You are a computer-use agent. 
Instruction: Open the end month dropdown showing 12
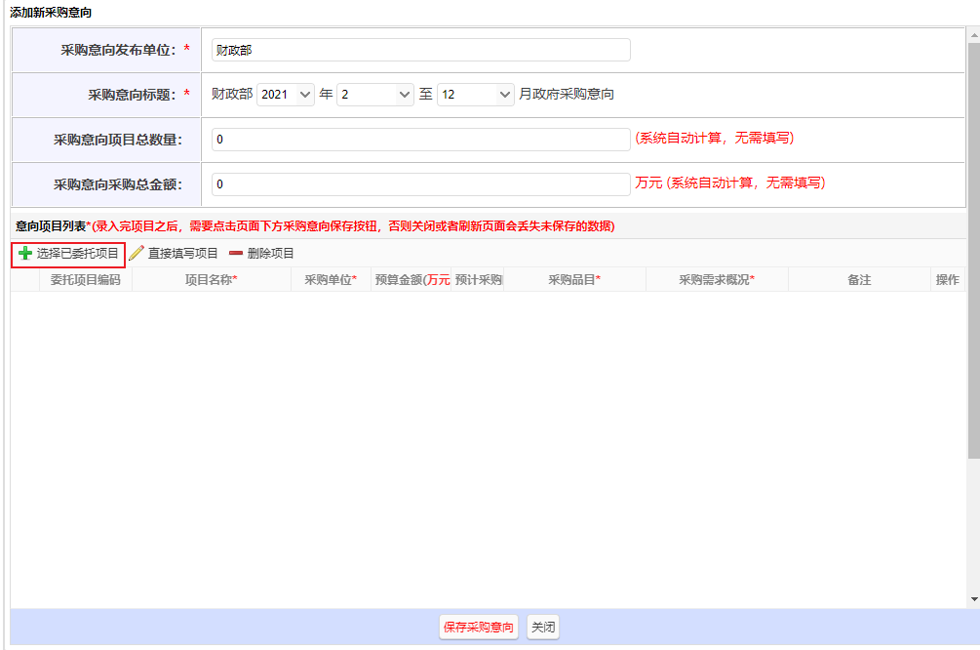[475, 95]
